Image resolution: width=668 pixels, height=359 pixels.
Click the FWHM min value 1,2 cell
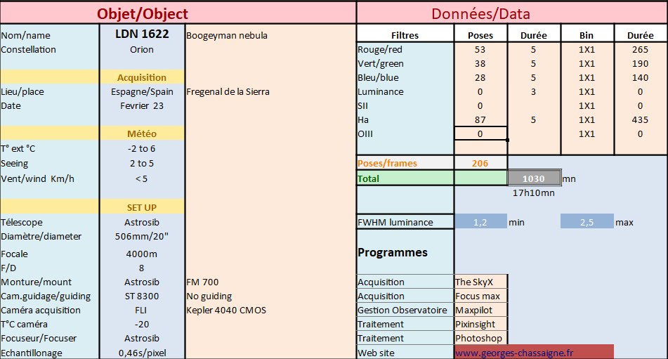pos(480,221)
